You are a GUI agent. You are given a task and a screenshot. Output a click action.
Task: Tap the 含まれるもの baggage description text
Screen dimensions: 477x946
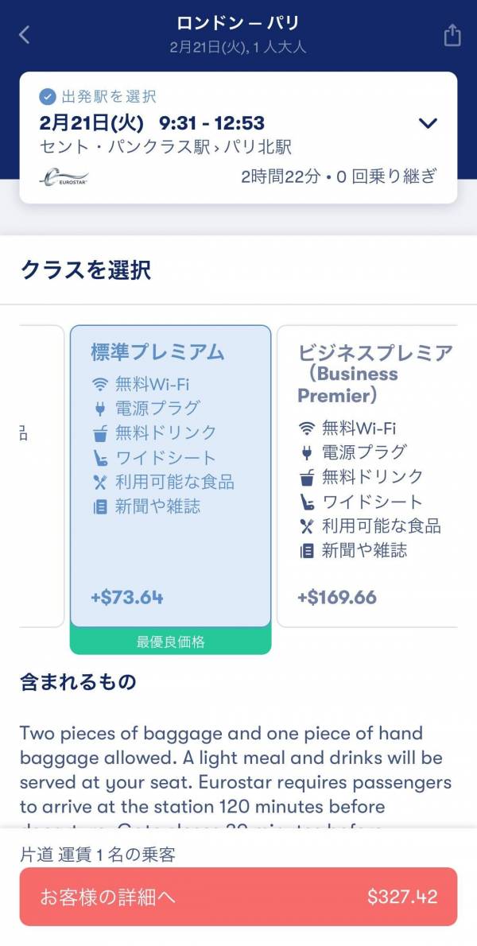coord(236,771)
